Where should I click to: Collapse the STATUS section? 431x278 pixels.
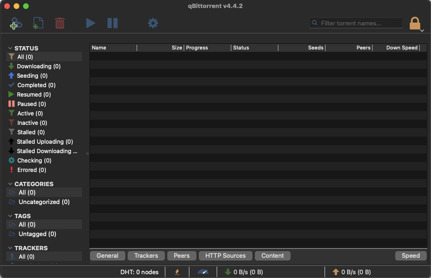tap(10, 48)
